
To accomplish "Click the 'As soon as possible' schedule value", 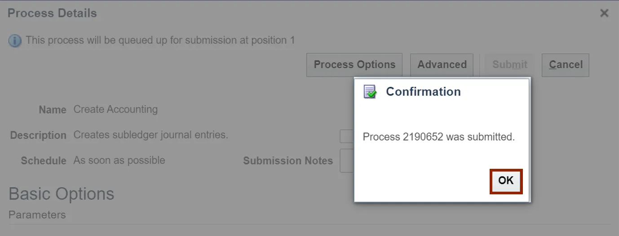I will point(119,160).
